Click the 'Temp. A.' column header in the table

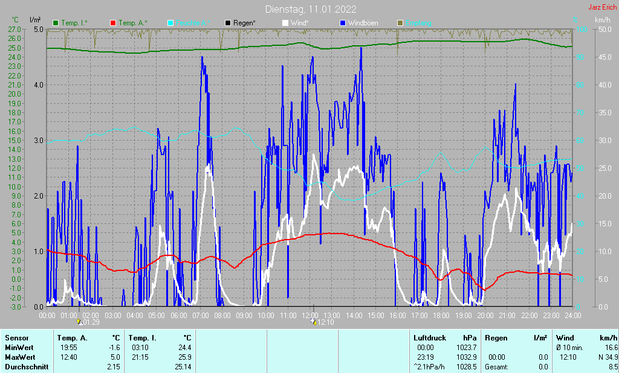pos(73,338)
